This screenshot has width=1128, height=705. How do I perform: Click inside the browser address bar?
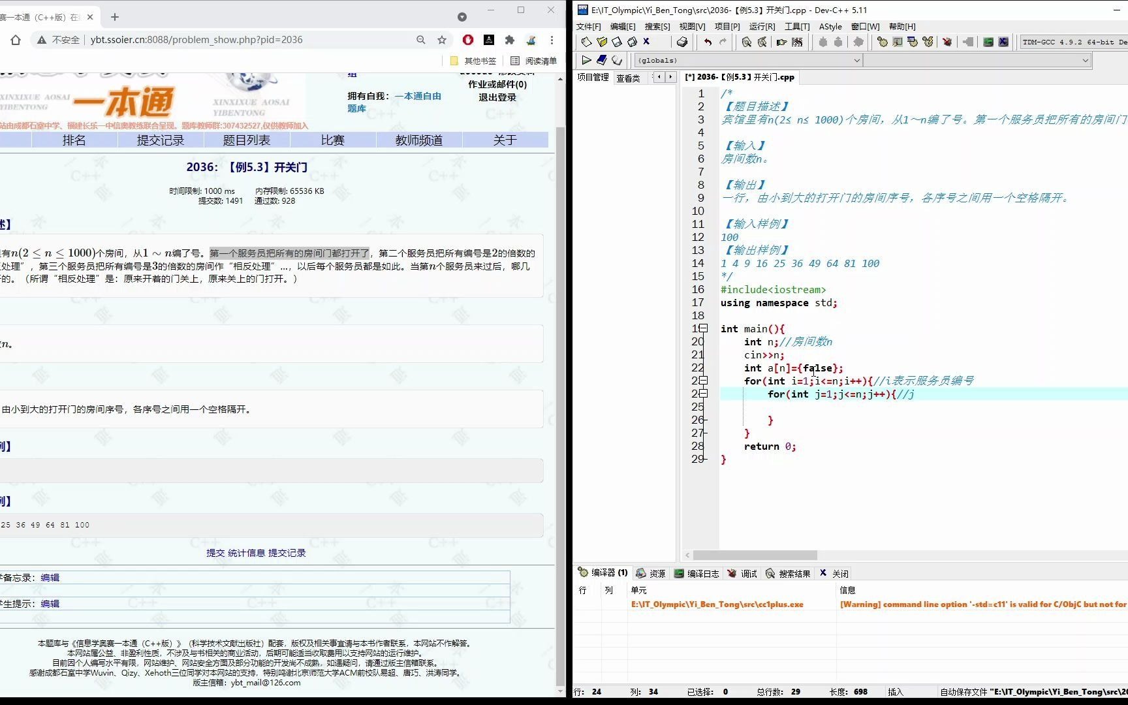(x=196, y=40)
